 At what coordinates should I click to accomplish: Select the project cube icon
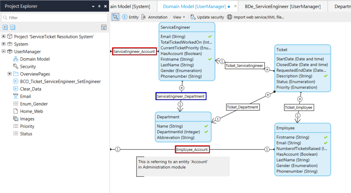(10, 36)
